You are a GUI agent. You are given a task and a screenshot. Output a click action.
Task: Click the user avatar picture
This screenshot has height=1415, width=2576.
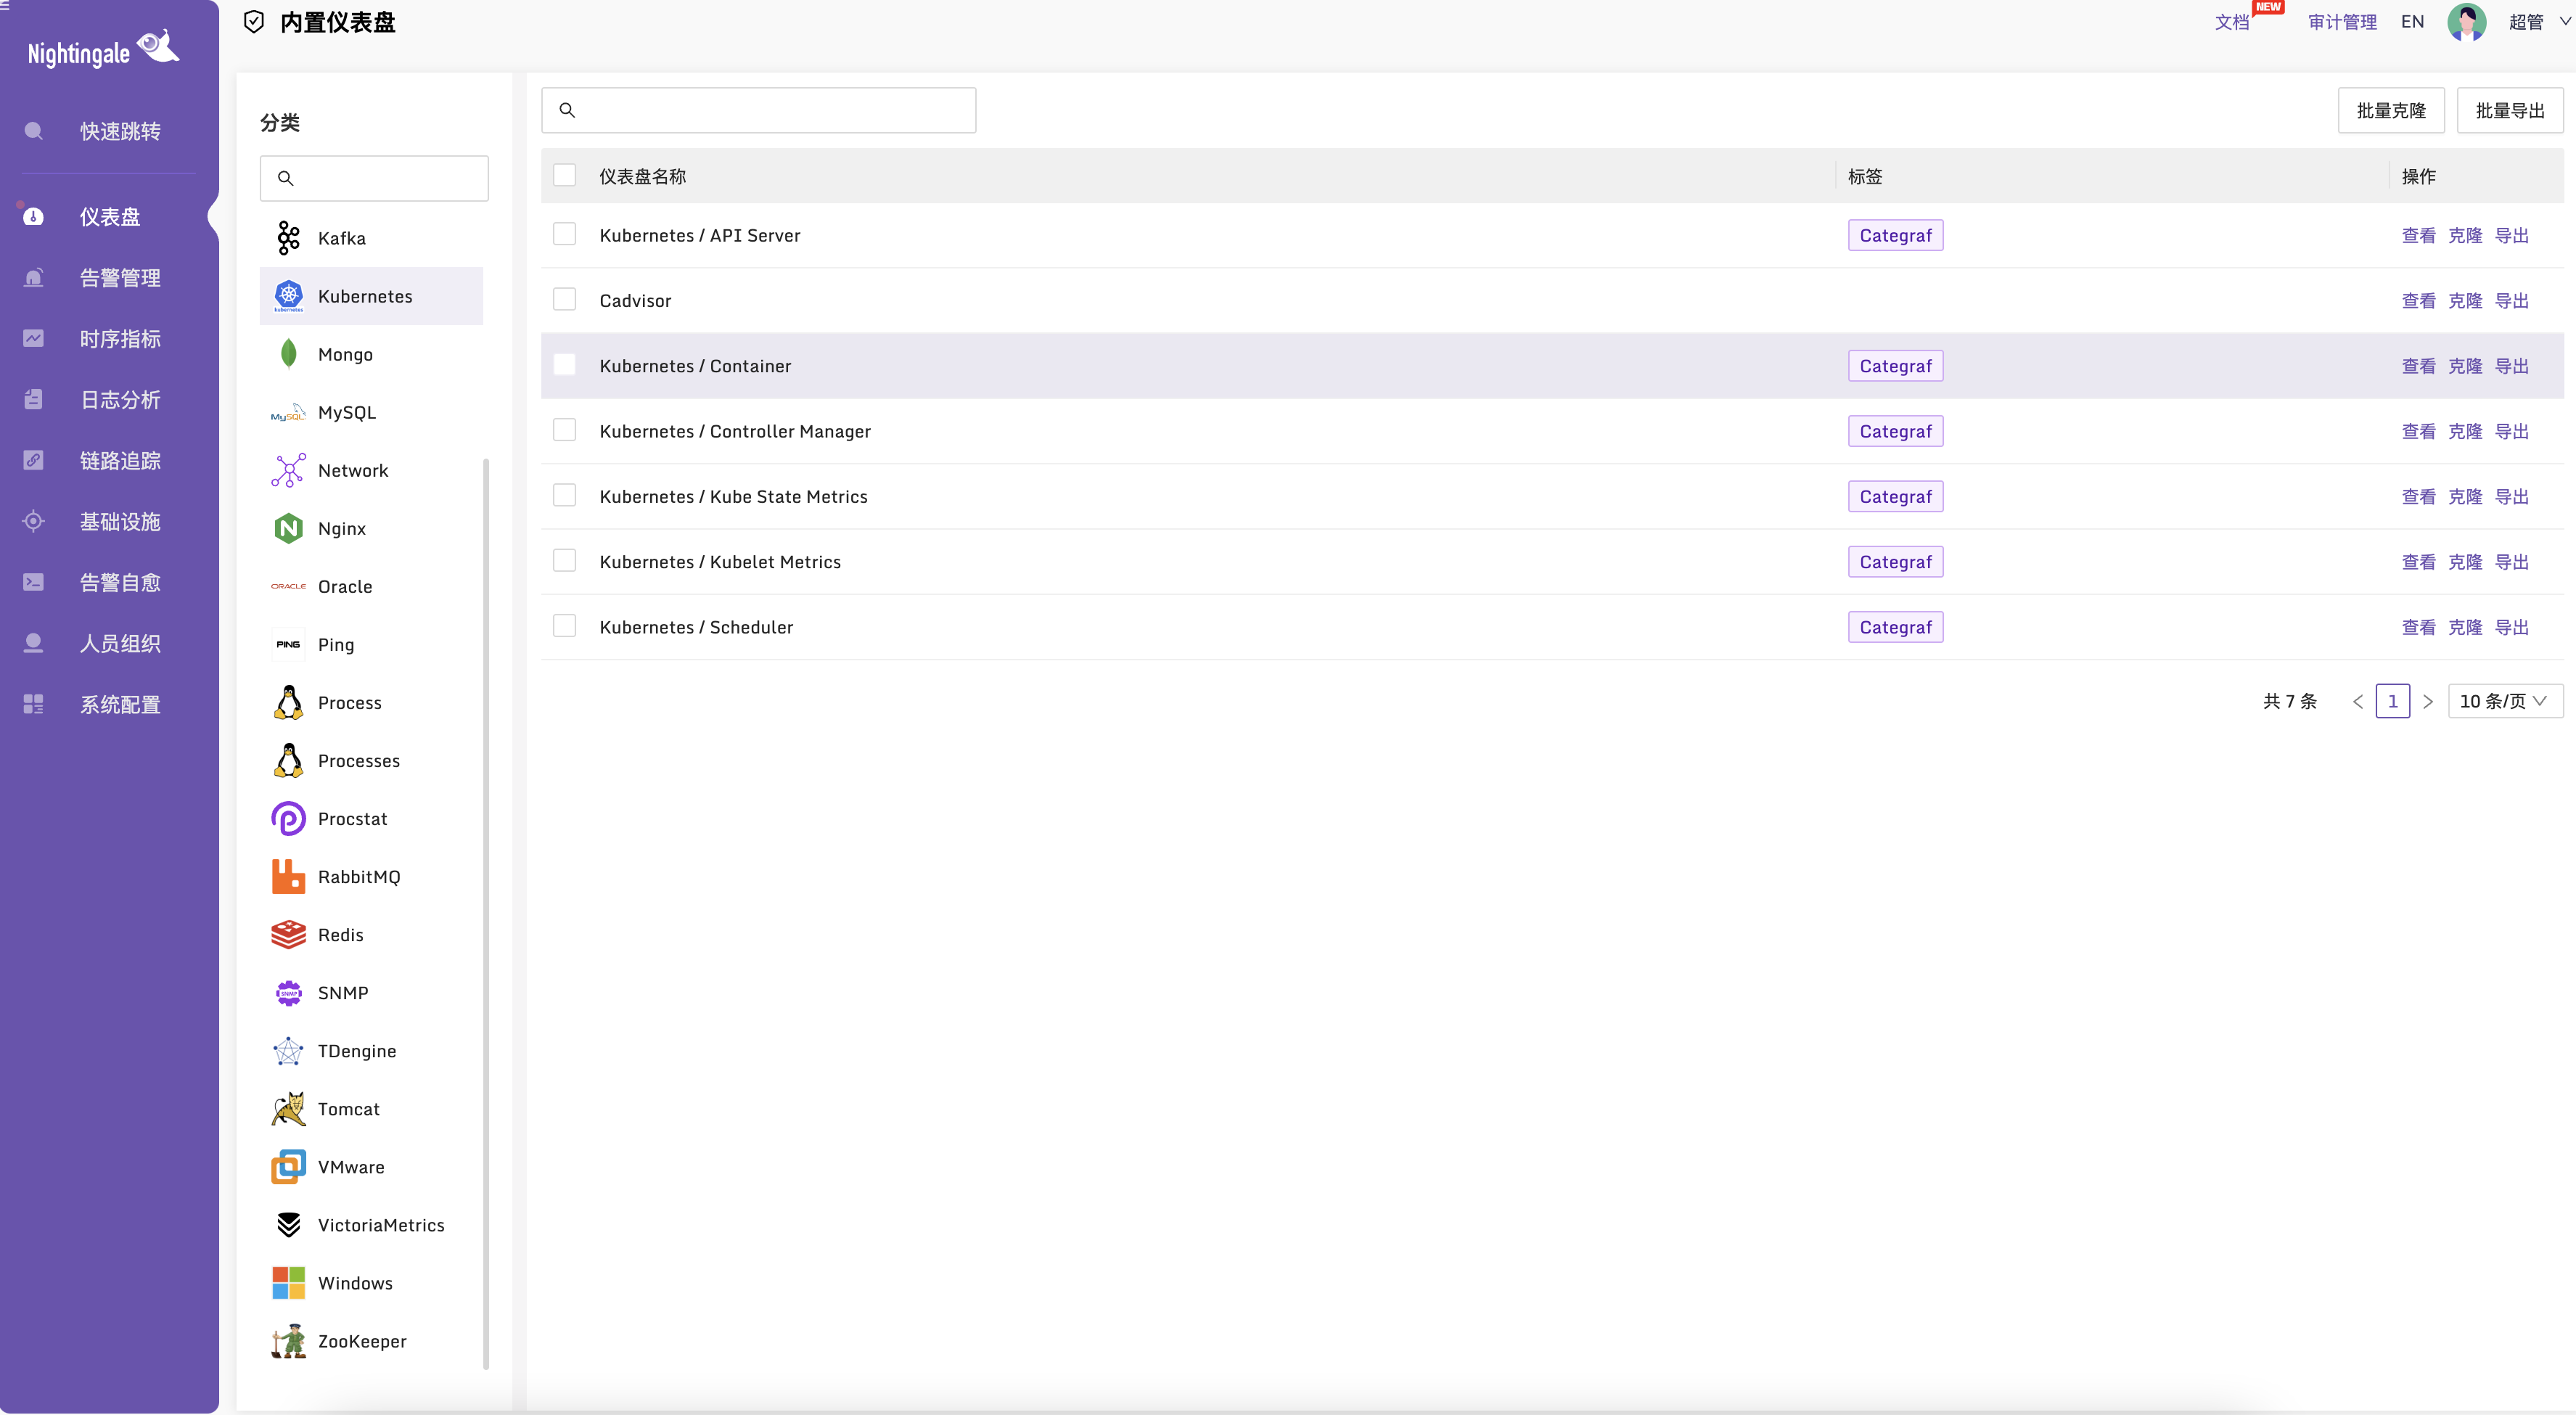click(x=2466, y=22)
